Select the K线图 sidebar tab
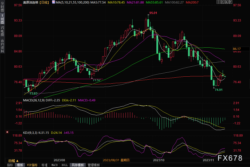 [2, 19]
